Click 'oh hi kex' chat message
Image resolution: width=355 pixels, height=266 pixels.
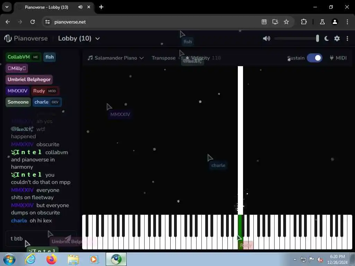coord(41,221)
